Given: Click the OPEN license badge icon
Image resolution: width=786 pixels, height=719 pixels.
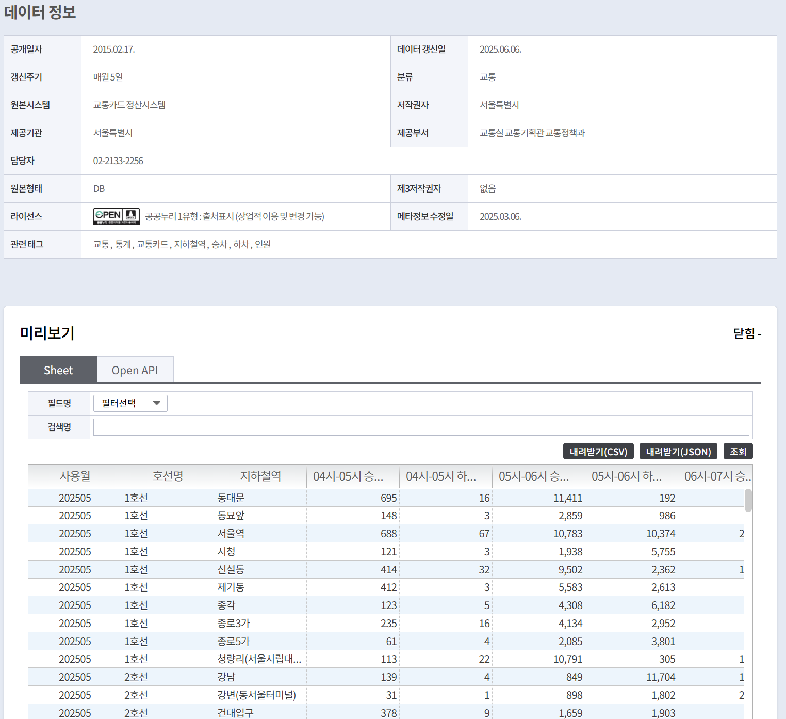Looking at the screenshot, I should tap(116, 216).
